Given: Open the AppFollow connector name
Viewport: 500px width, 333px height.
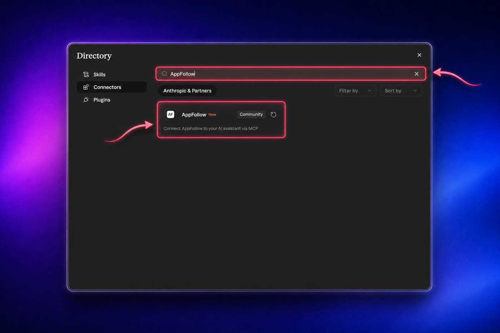Looking at the screenshot, I should [194, 115].
